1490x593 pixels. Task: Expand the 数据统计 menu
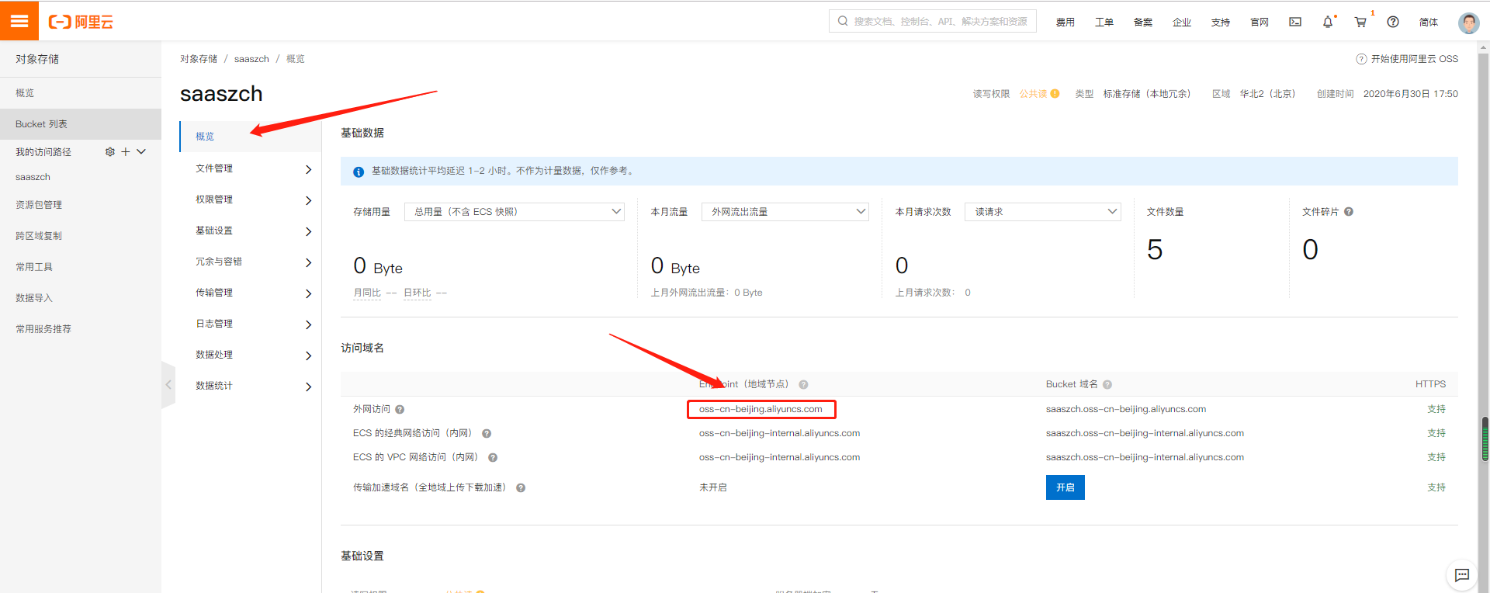coord(251,386)
